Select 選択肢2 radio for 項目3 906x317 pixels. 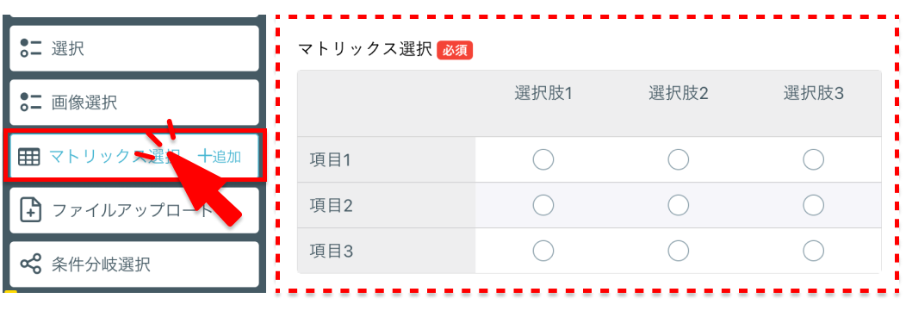(679, 250)
